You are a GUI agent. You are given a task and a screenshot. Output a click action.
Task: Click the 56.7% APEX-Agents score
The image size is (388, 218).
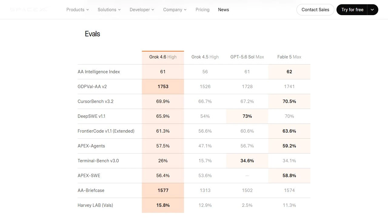point(247,146)
